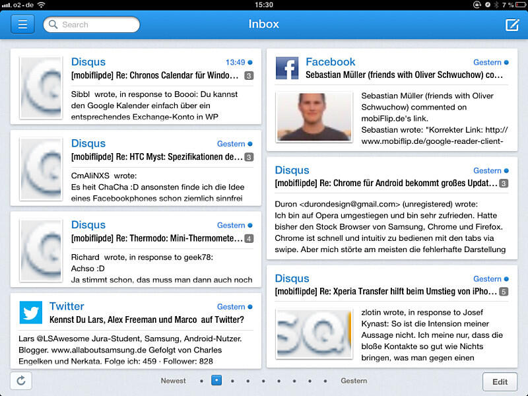Tap thread count badge 3 on Chronos Calendar
This screenshot has width=528, height=396.
(x=249, y=75)
